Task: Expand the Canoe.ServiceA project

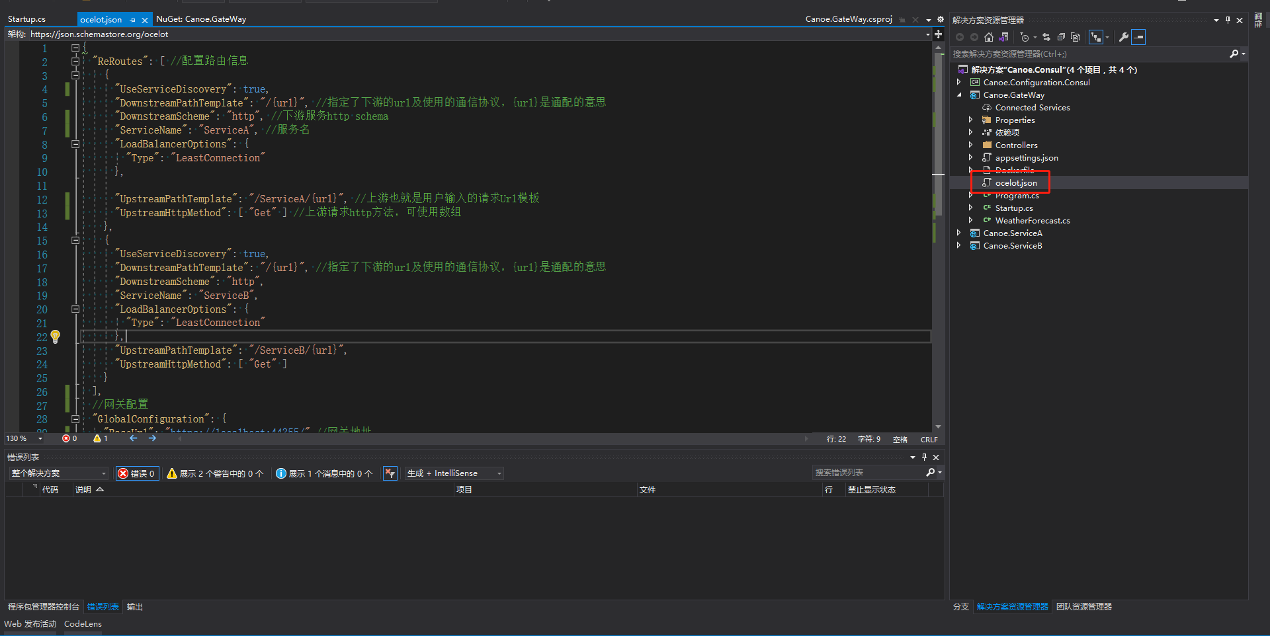Action: point(959,233)
